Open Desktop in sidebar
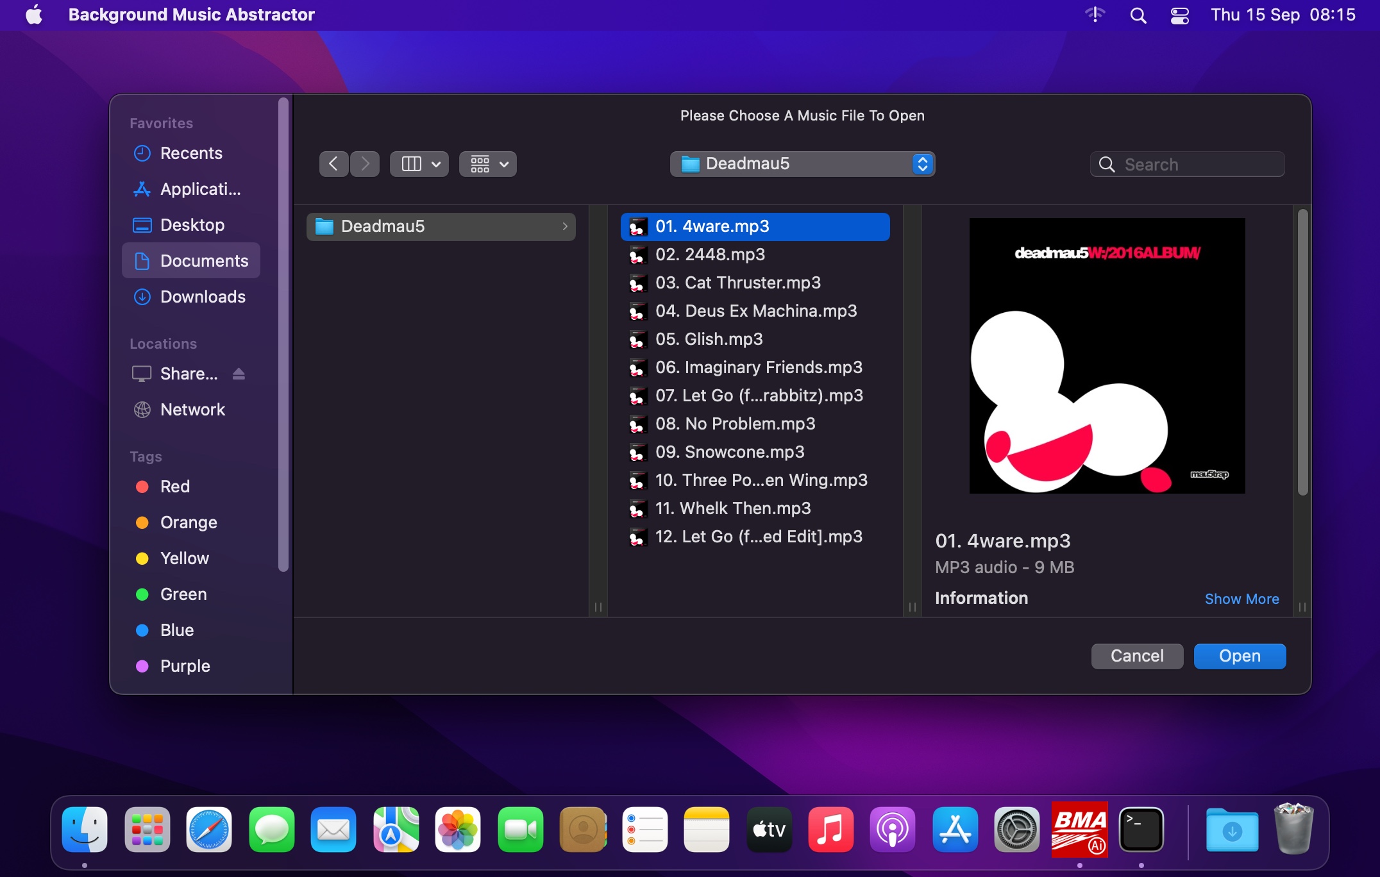 [x=190, y=225]
